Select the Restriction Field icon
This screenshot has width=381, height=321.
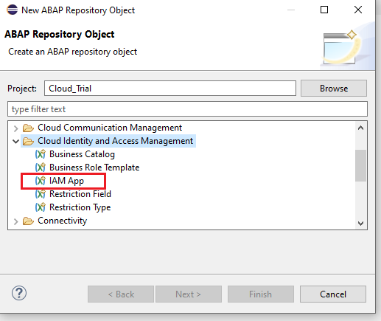point(41,194)
